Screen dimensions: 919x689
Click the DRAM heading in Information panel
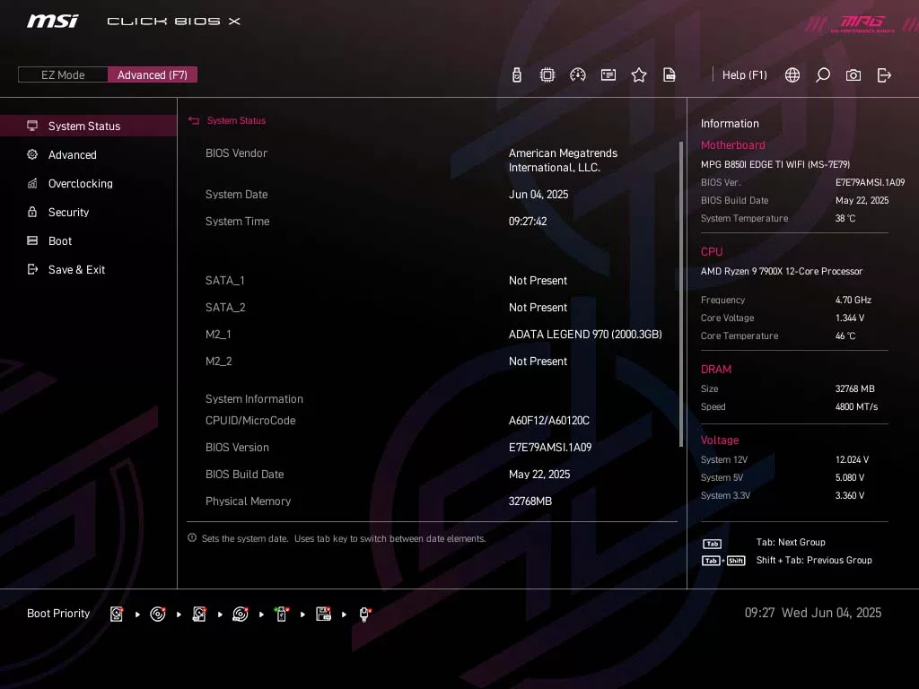[x=715, y=370]
